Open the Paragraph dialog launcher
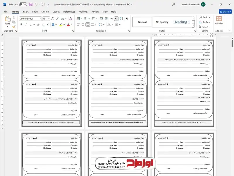This screenshot has width=234, height=176. 129,31
